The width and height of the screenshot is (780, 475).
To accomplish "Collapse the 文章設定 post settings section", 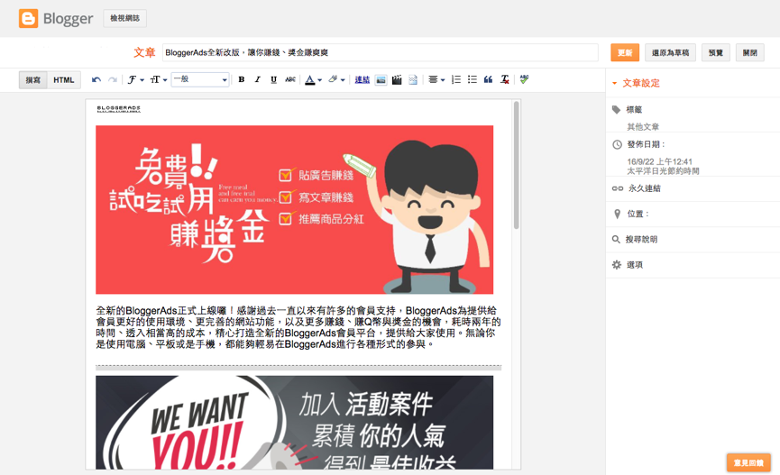I will [637, 83].
